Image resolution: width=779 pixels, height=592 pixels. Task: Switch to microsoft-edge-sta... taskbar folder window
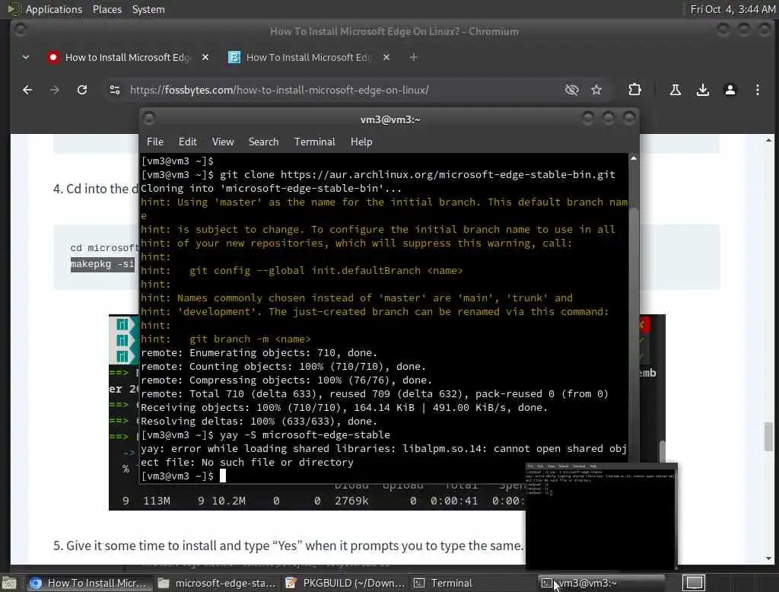coord(216,583)
